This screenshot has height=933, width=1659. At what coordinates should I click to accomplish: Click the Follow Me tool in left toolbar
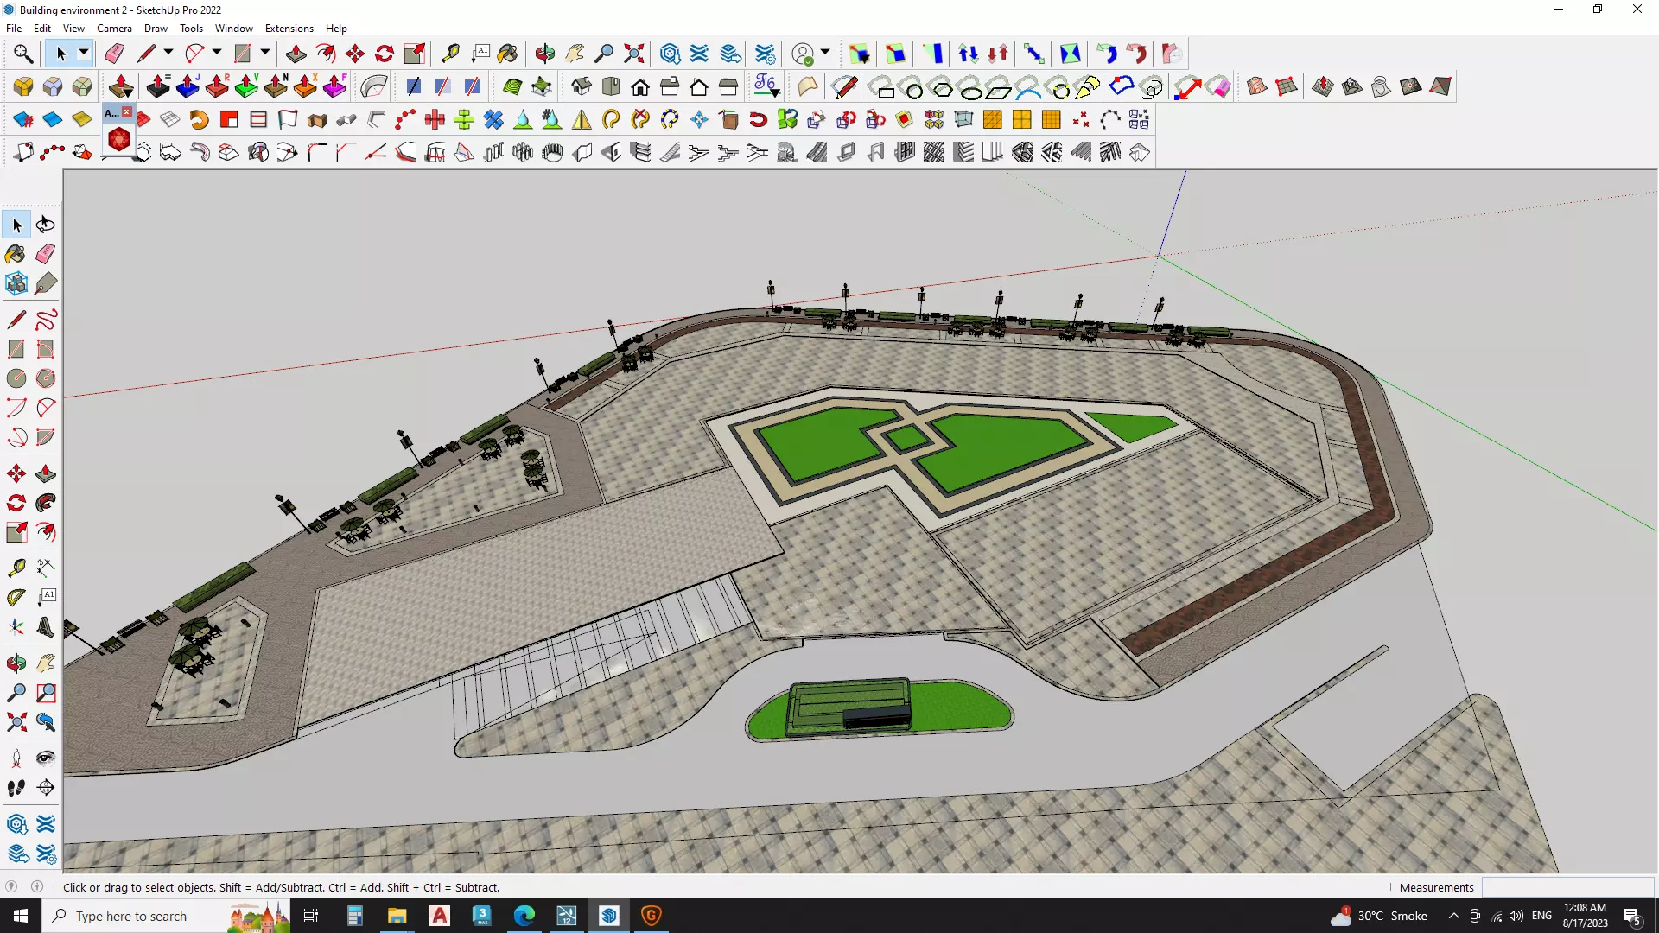point(46,503)
